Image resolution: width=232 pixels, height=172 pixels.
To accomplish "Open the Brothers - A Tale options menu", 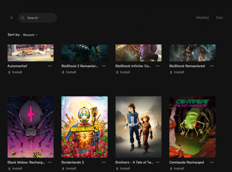I will click(158, 162).
